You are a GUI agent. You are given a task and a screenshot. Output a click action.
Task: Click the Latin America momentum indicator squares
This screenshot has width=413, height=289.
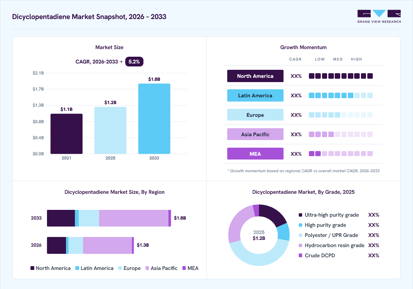[x=341, y=95]
